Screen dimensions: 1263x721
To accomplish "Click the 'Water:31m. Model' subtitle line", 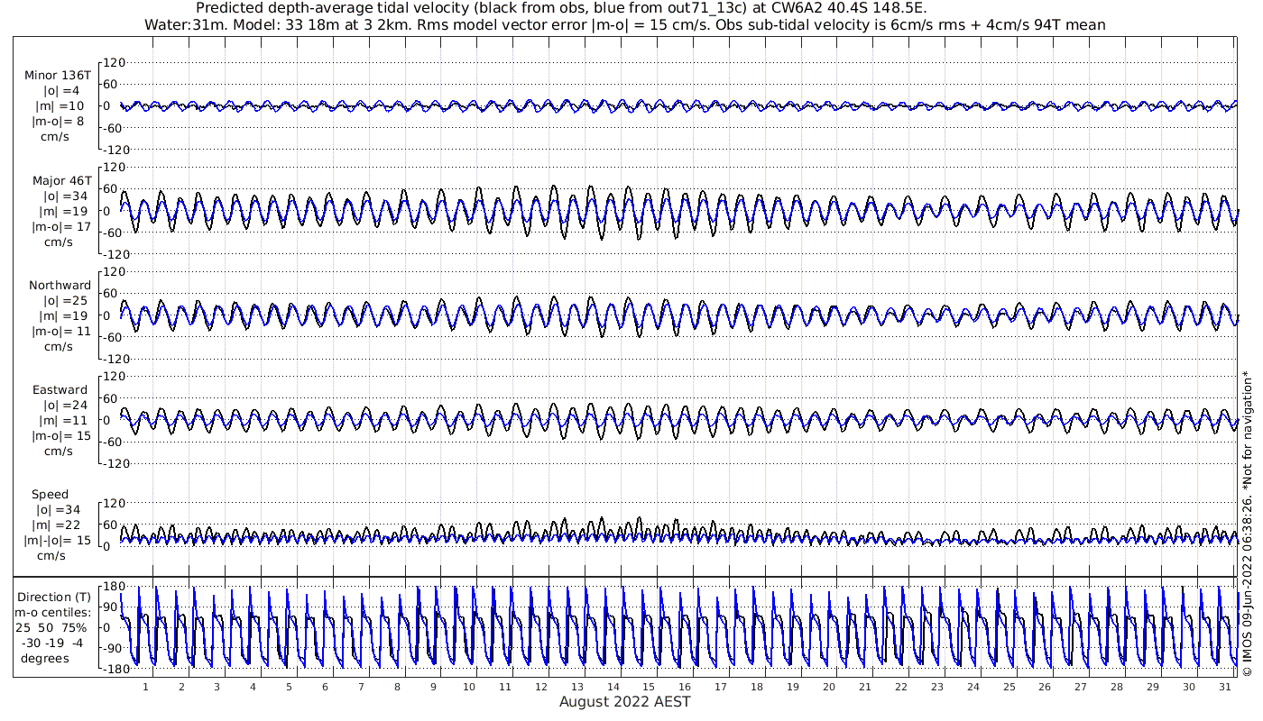I will pos(624,24).
